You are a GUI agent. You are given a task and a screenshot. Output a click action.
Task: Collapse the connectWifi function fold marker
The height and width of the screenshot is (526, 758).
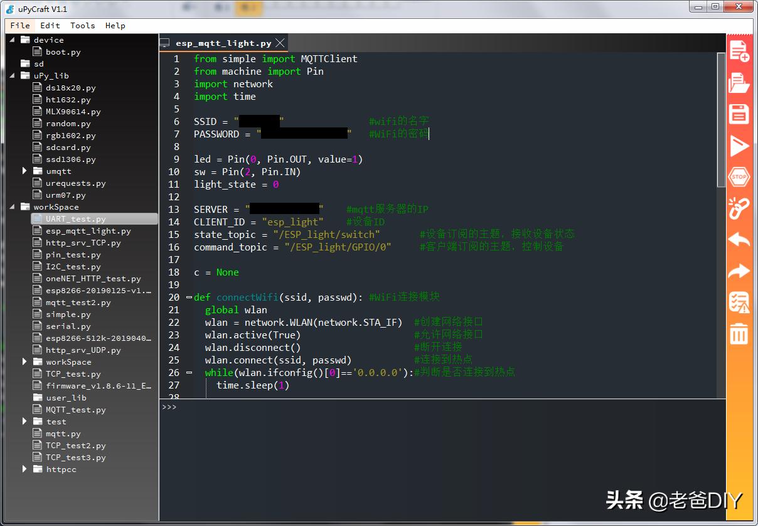pyautogui.click(x=189, y=297)
